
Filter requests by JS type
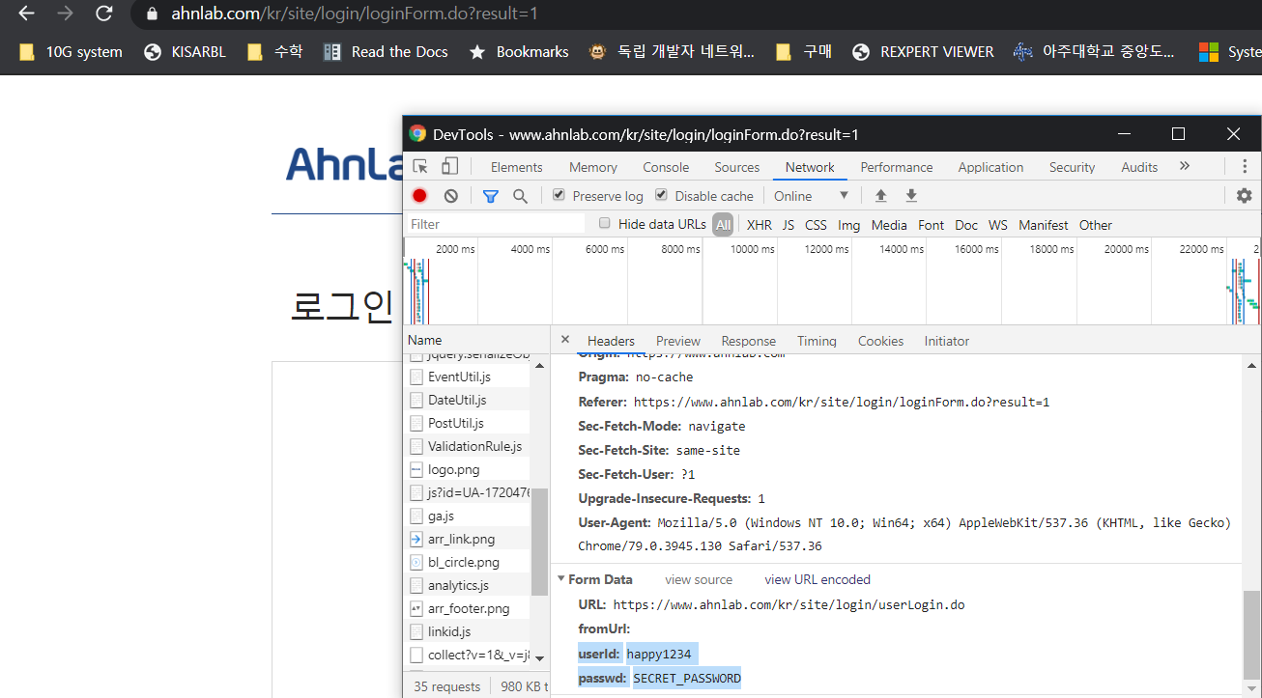coord(789,225)
